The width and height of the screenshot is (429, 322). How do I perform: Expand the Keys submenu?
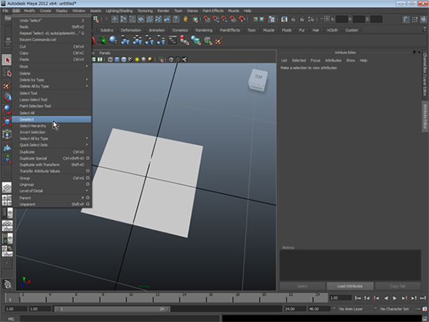click(x=52, y=66)
